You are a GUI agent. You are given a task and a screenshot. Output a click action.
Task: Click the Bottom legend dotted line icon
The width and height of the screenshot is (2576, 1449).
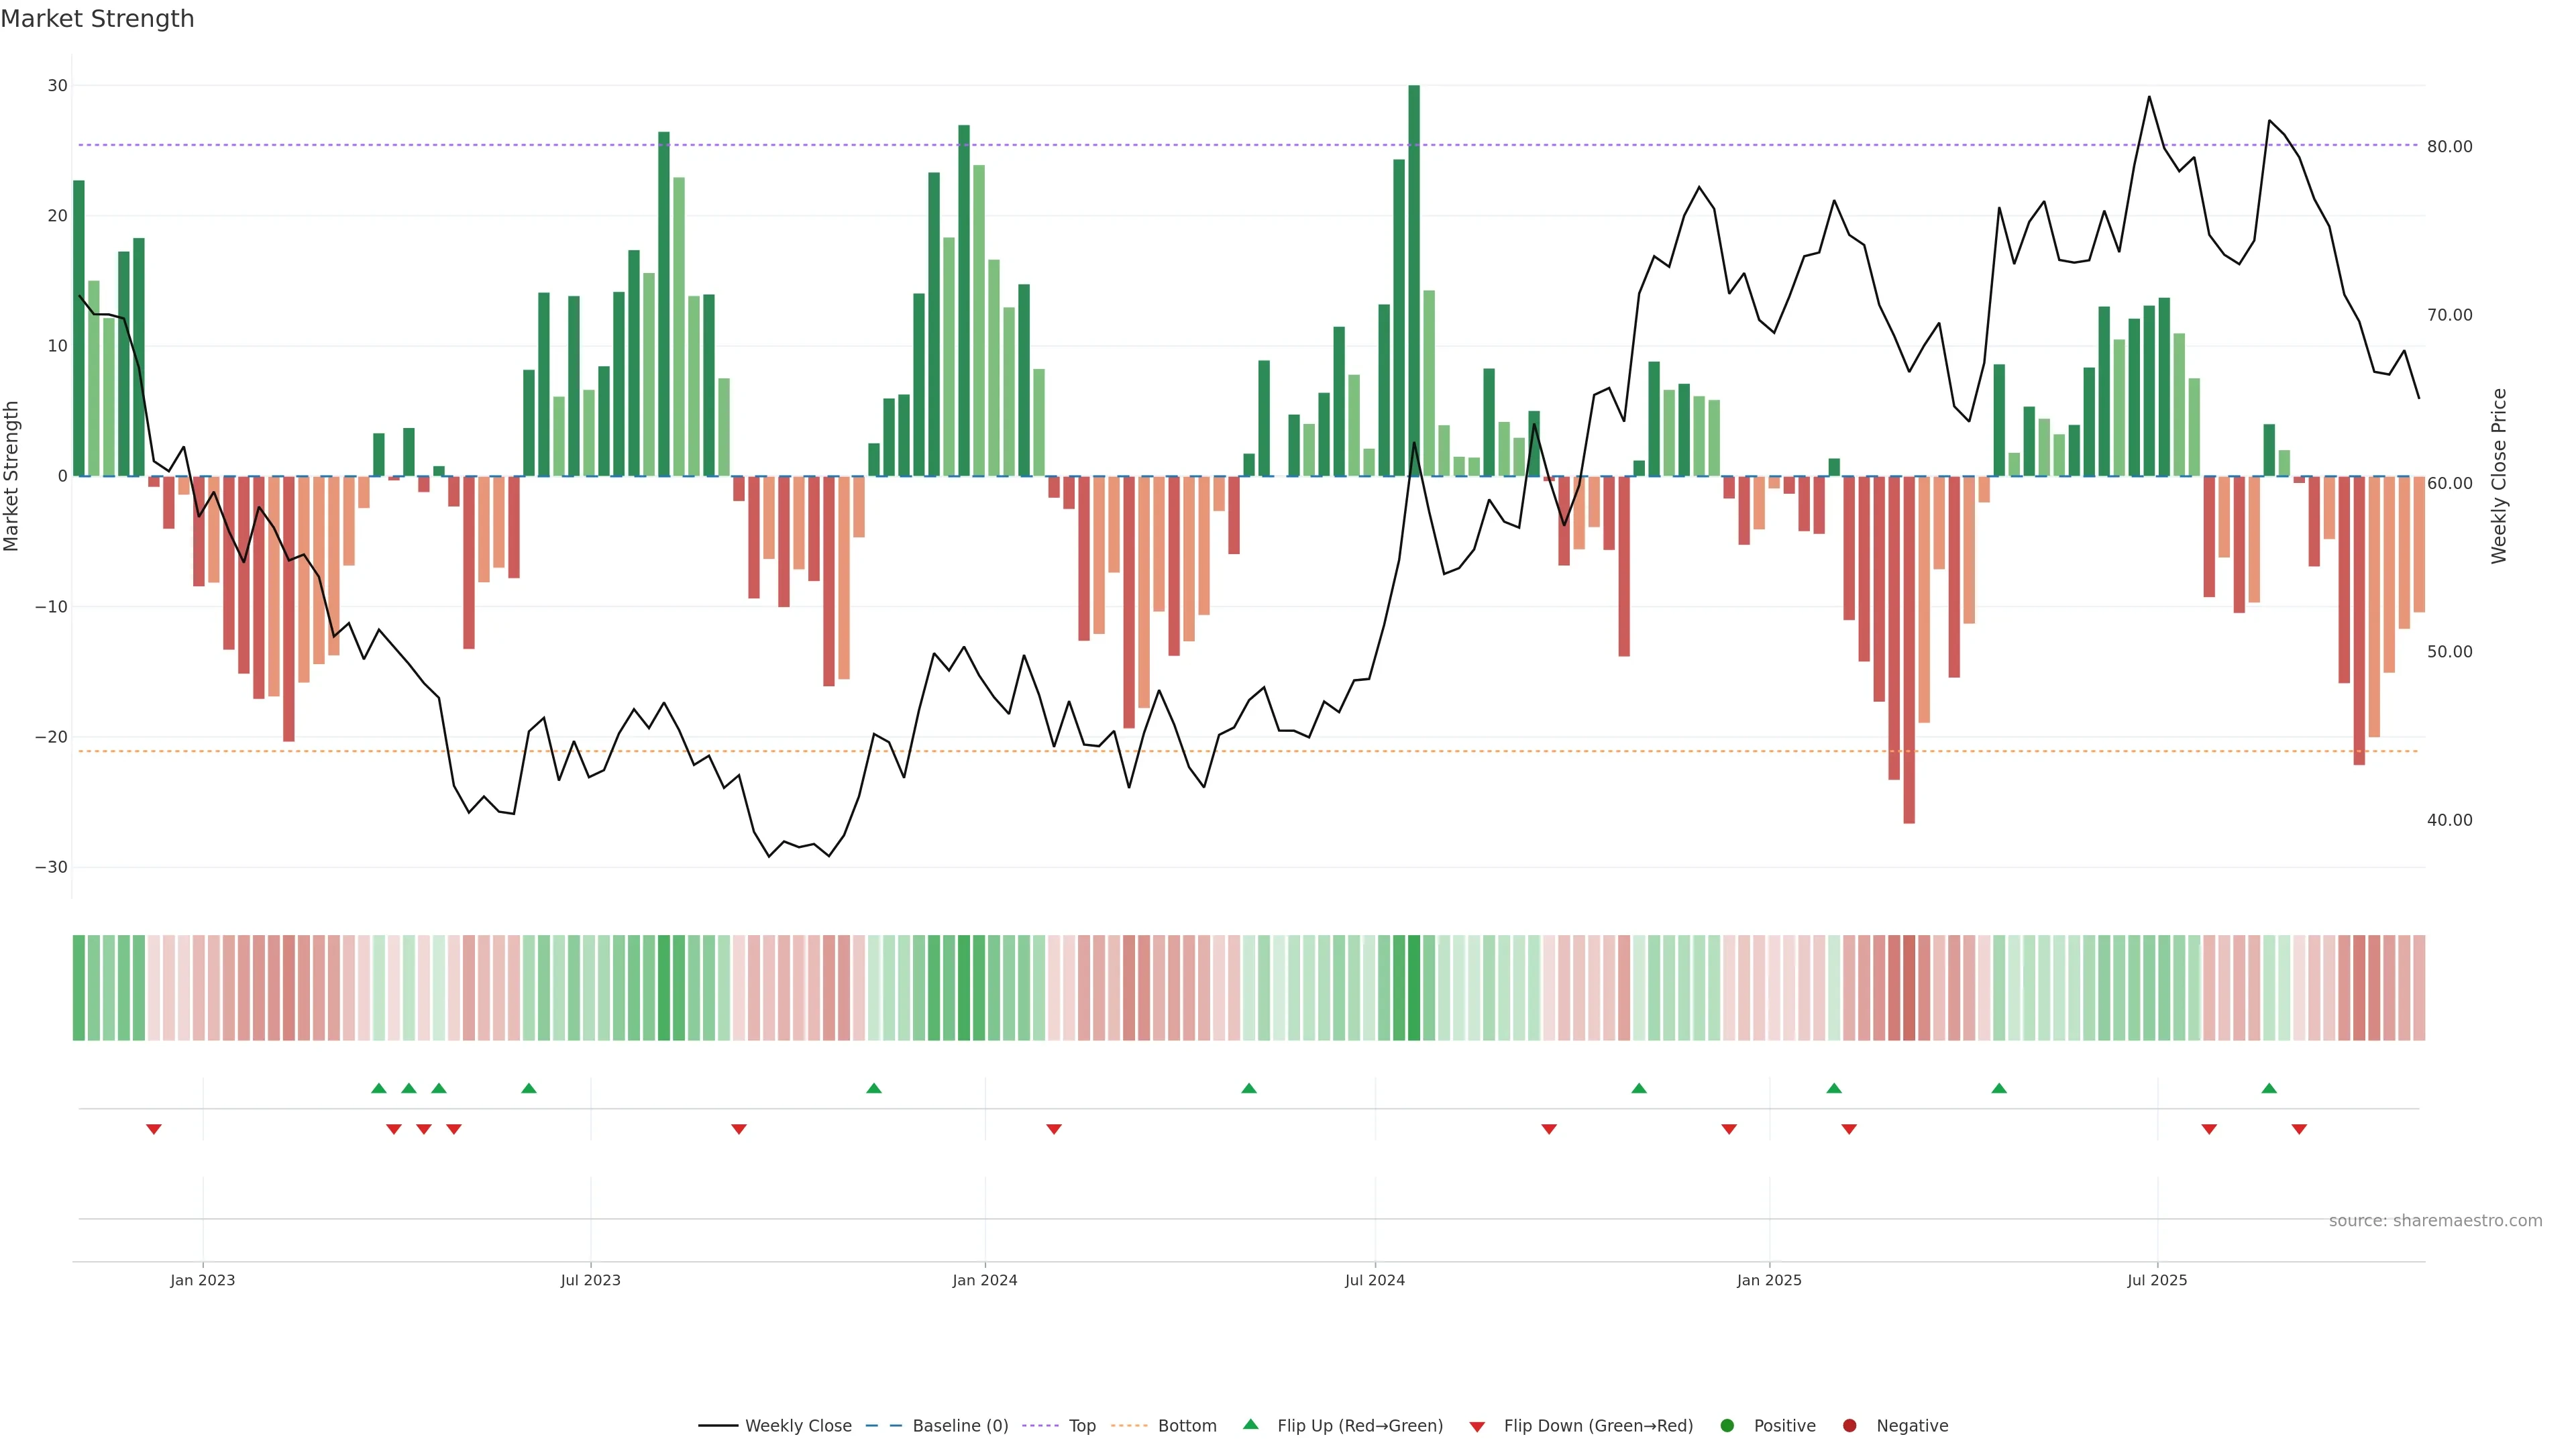coord(1129,1426)
